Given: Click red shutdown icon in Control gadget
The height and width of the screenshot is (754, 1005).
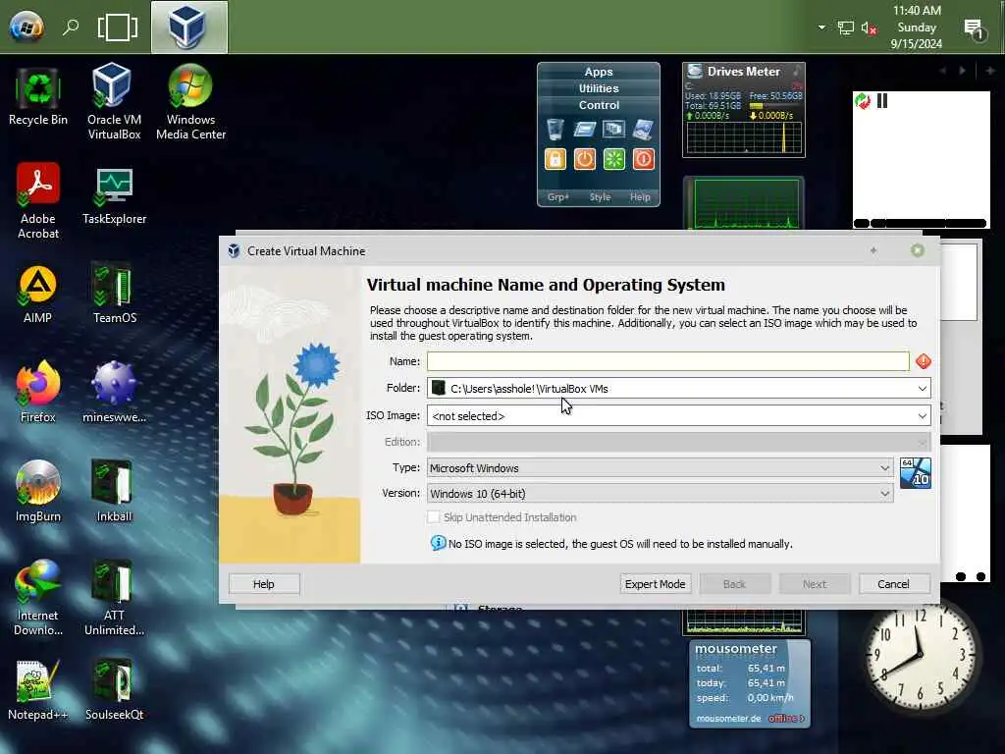Looking at the screenshot, I should [x=644, y=159].
